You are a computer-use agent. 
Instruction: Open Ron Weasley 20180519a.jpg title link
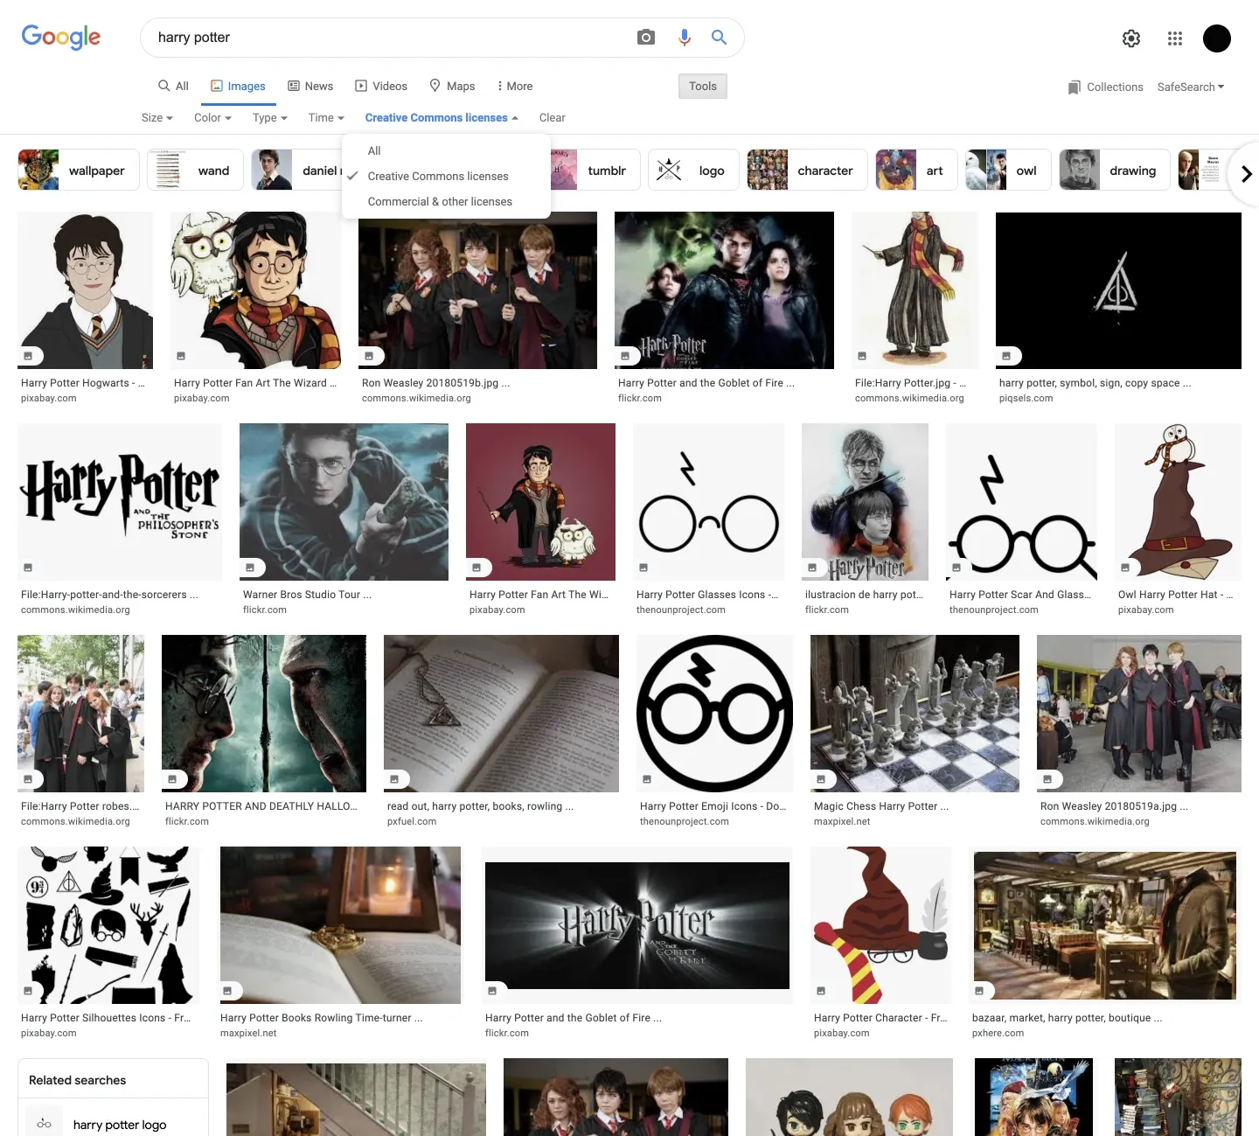(1114, 806)
